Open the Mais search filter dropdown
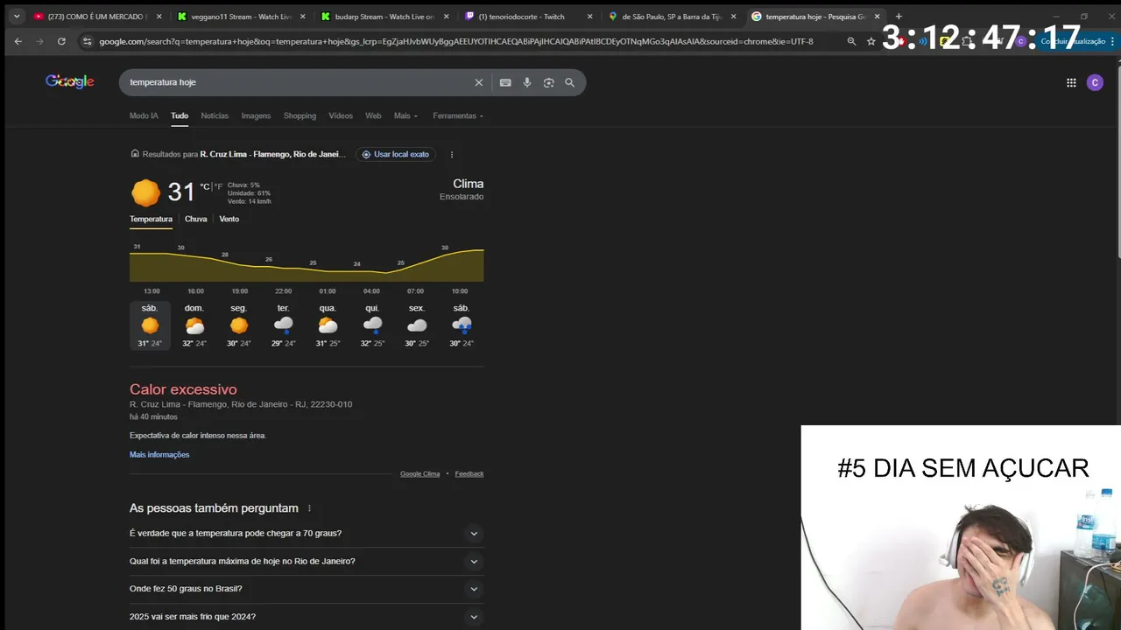 tap(405, 115)
